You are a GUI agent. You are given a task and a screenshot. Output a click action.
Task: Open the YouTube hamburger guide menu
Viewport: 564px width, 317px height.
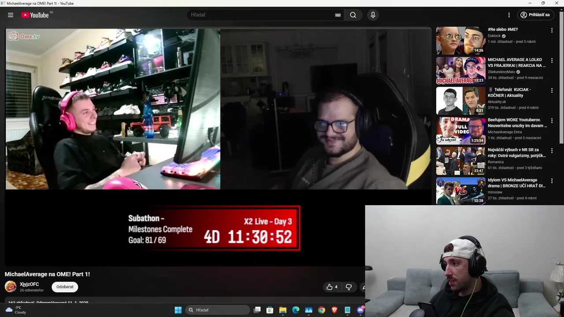pos(11,15)
